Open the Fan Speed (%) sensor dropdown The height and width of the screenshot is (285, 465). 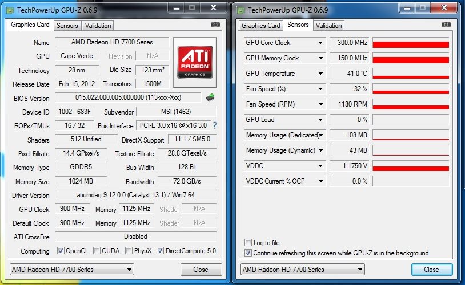(x=320, y=89)
